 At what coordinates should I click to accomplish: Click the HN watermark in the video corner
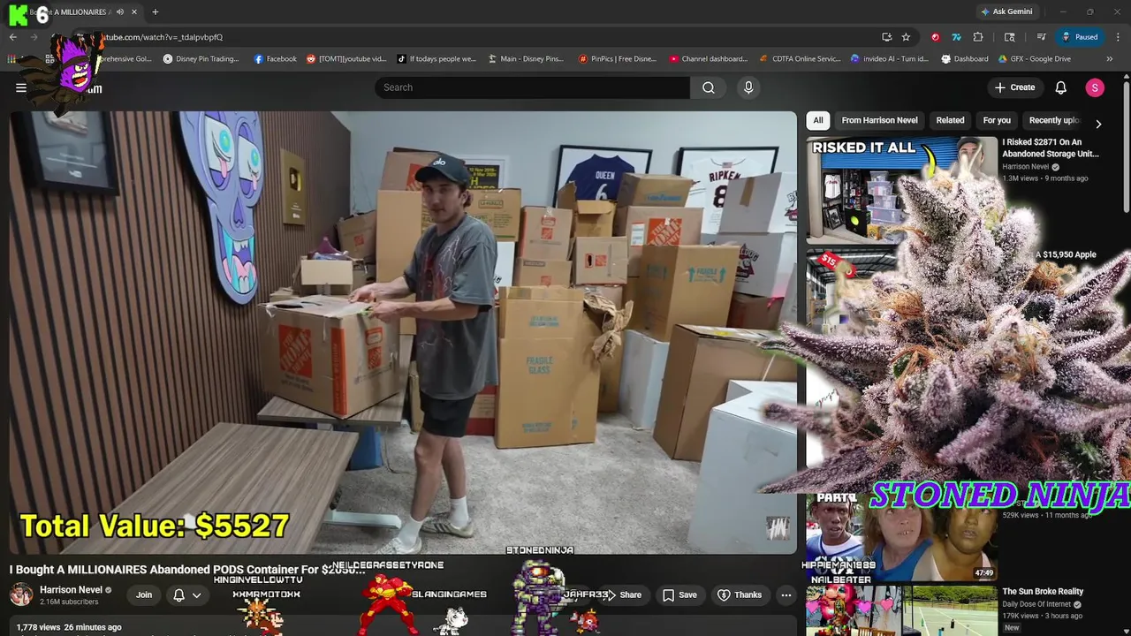pyautogui.click(x=778, y=528)
